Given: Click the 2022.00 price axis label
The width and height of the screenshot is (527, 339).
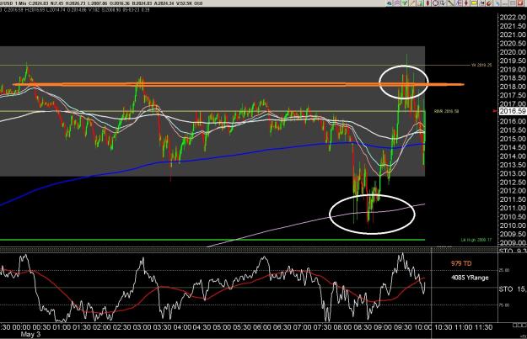Looking at the screenshot, I should pyautogui.click(x=513, y=18).
